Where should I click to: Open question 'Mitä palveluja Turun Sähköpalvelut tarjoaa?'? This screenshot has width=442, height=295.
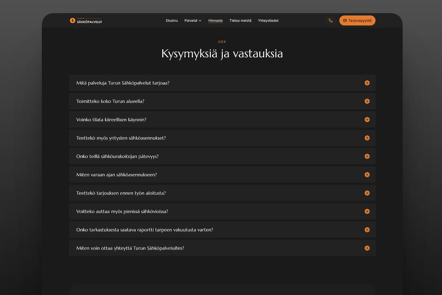[x=222, y=83]
